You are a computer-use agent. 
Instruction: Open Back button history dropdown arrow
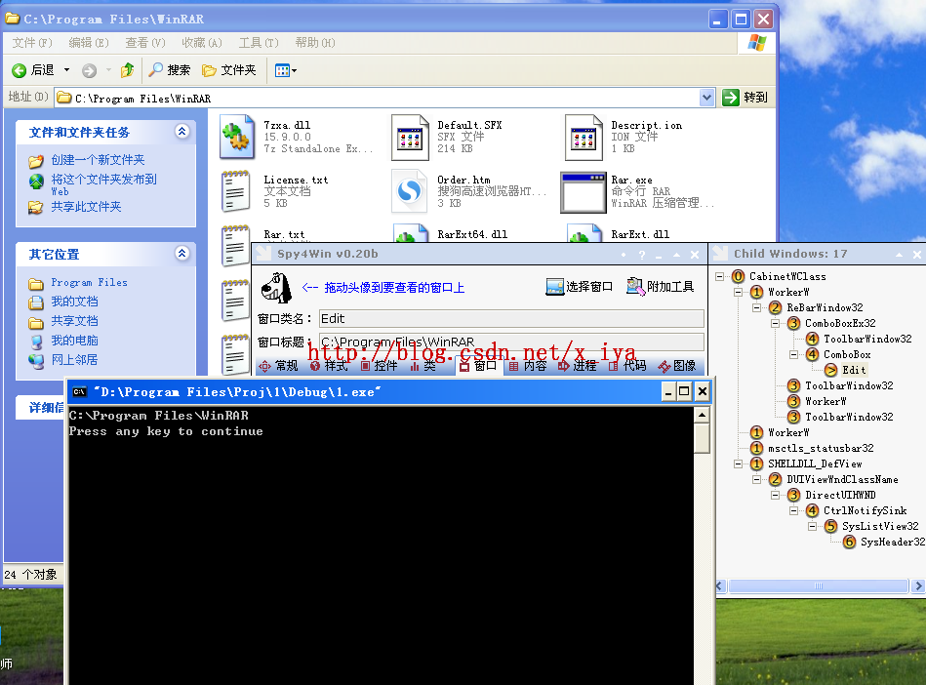[x=66, y=70]
